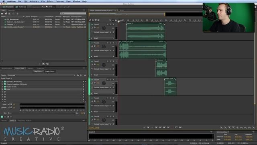Click the Apple menu icon
This screenshot has height=145, width=257.
pos(4,1)
